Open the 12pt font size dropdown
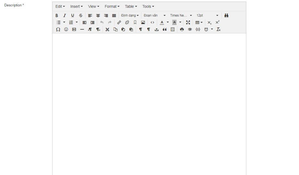The width and height of the screenshot is (299, 175). pos(207,15)
